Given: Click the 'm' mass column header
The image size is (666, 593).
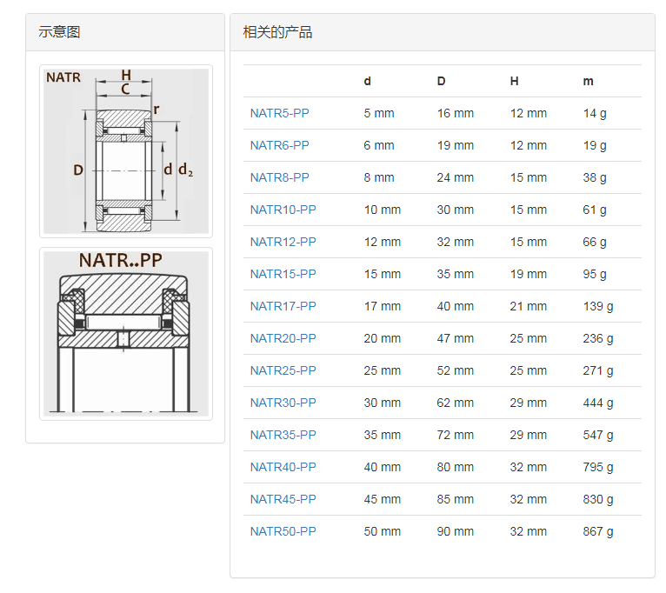Looking at the screenshot, I should coord(589,81).
